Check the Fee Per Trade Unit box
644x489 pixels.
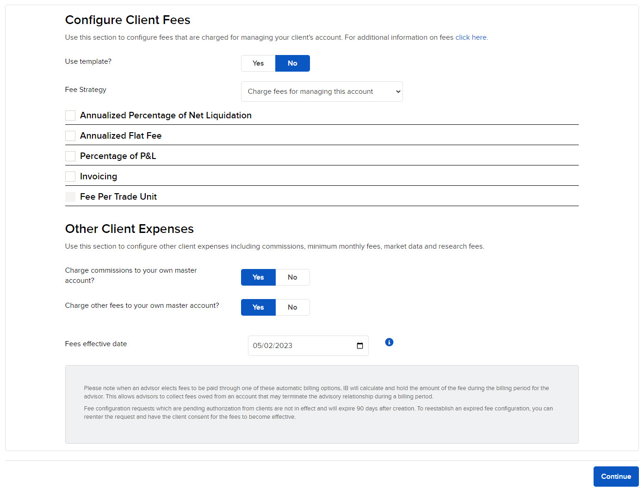click(x=70, y=196)
